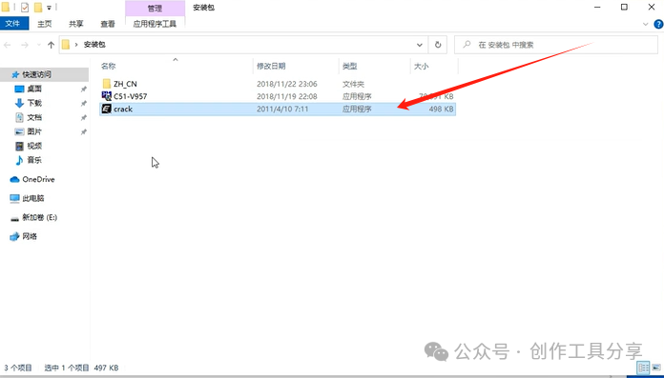Unpin 图片 using its pin icon
The image size is (664, 378).
[x=83, y=132]
